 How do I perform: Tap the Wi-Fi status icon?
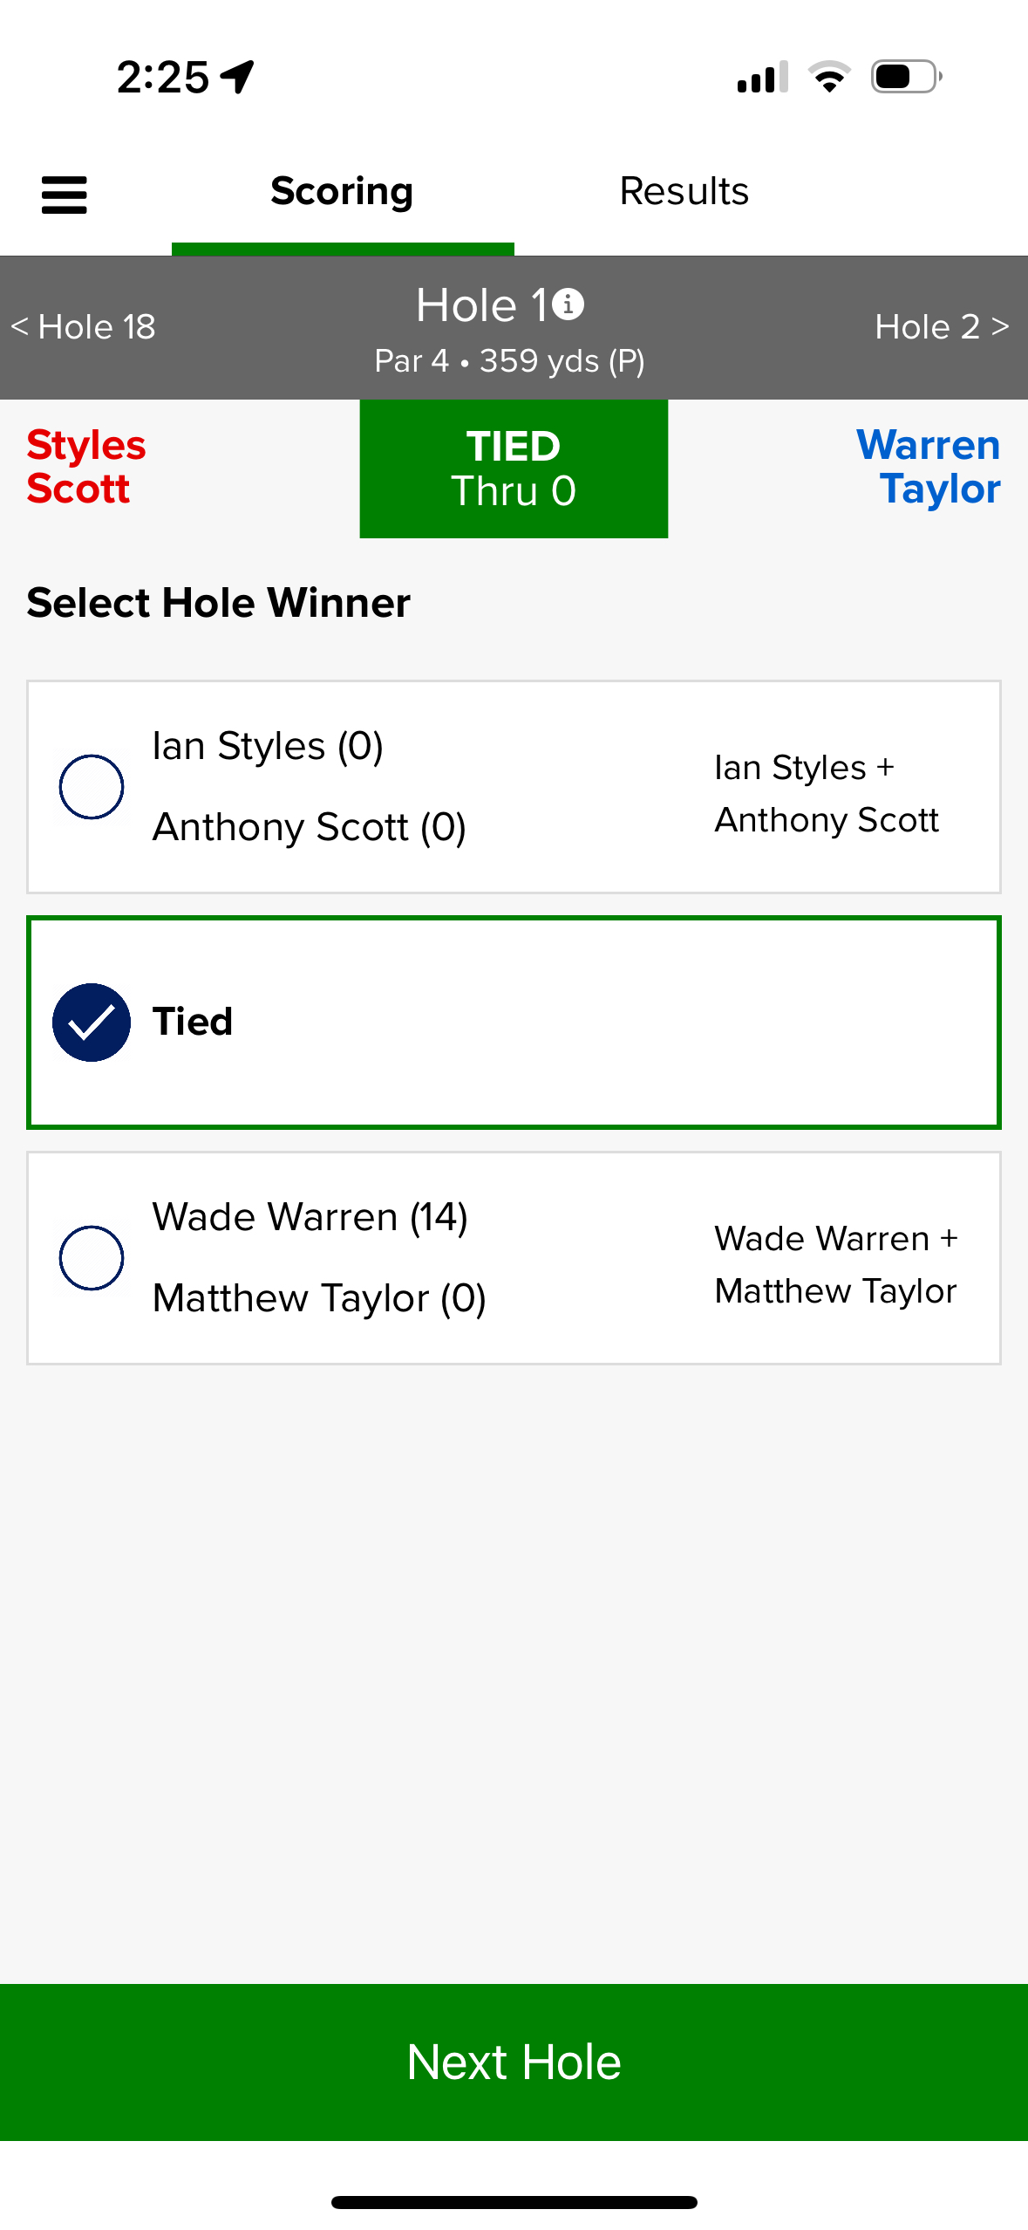point(829,77)
